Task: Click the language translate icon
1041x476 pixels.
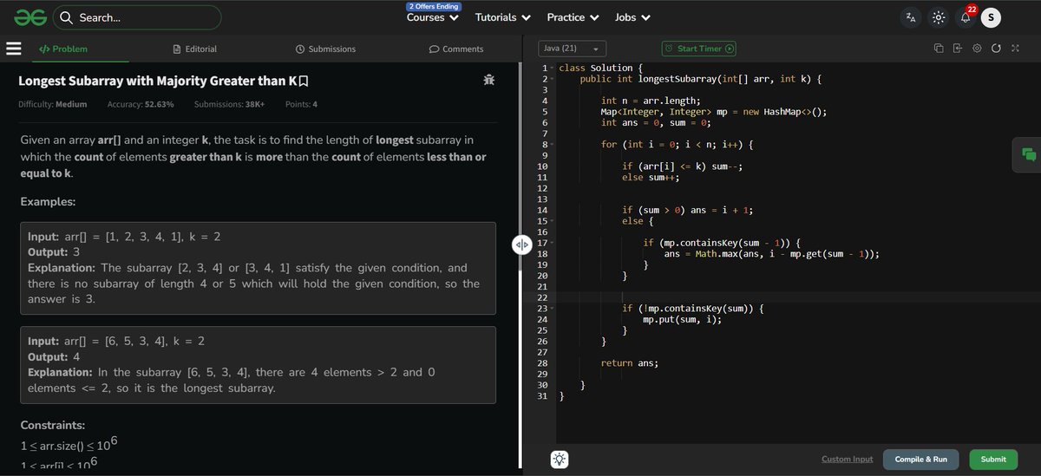Action: (x=910, y=17)
